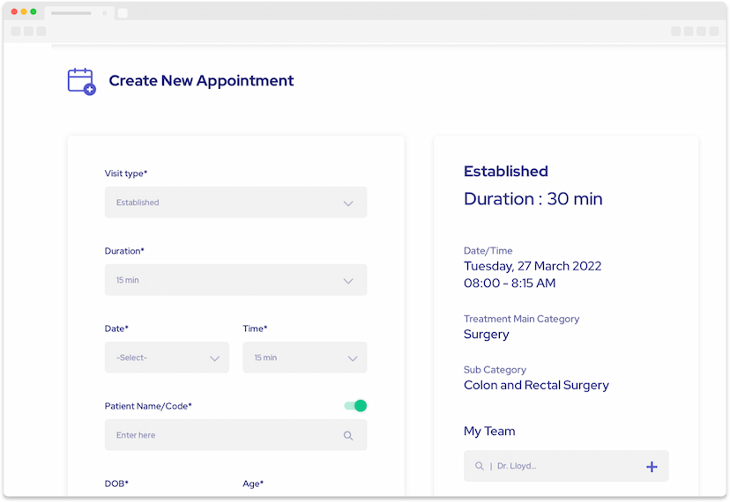Open the Duration dropdown showing 15 min

[235, 280]
